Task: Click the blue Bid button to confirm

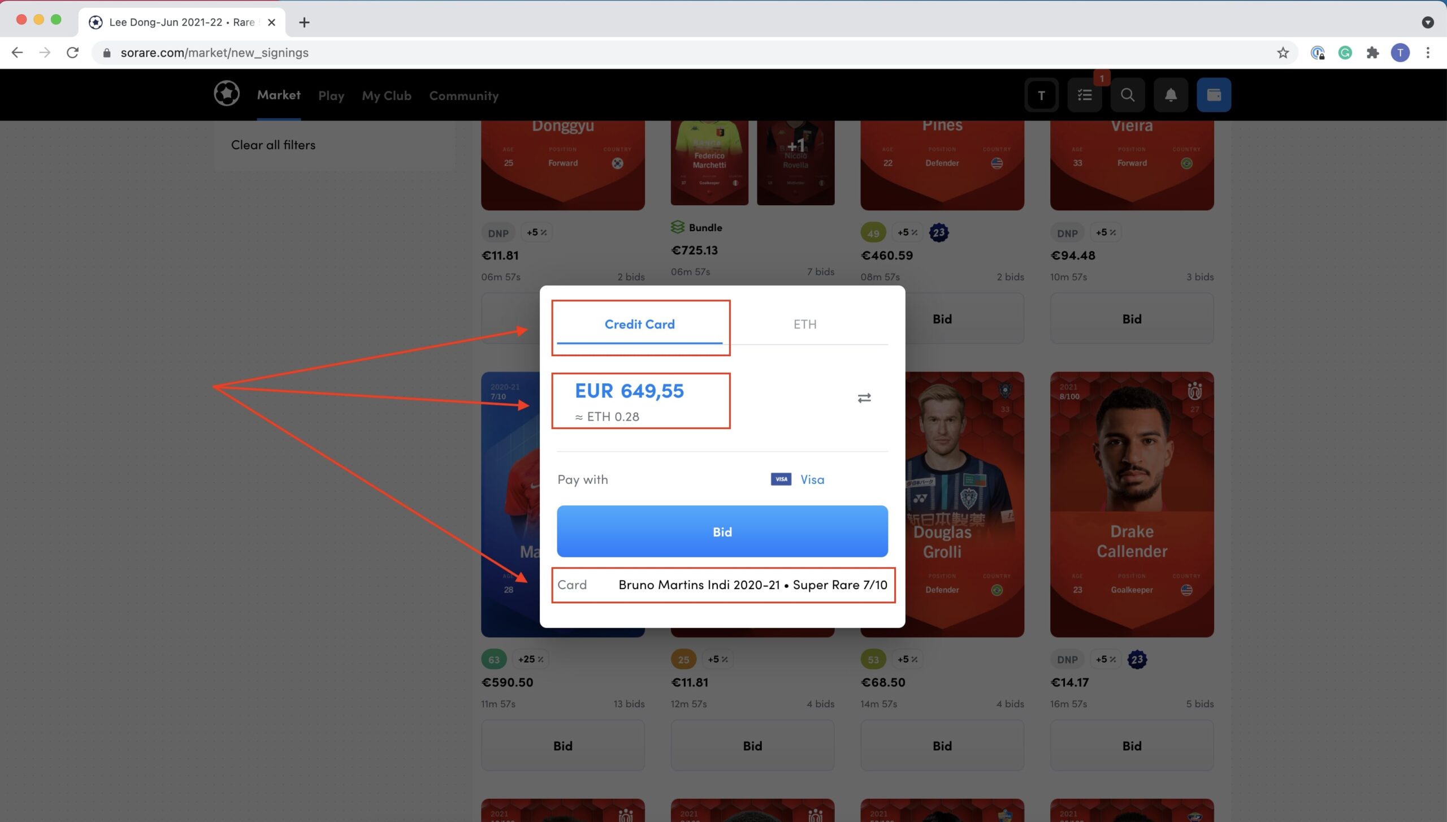Action: point(722,531)
